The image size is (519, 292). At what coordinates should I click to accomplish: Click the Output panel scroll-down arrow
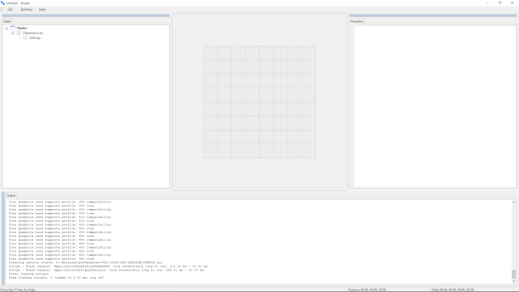click(x=514, y=281)
